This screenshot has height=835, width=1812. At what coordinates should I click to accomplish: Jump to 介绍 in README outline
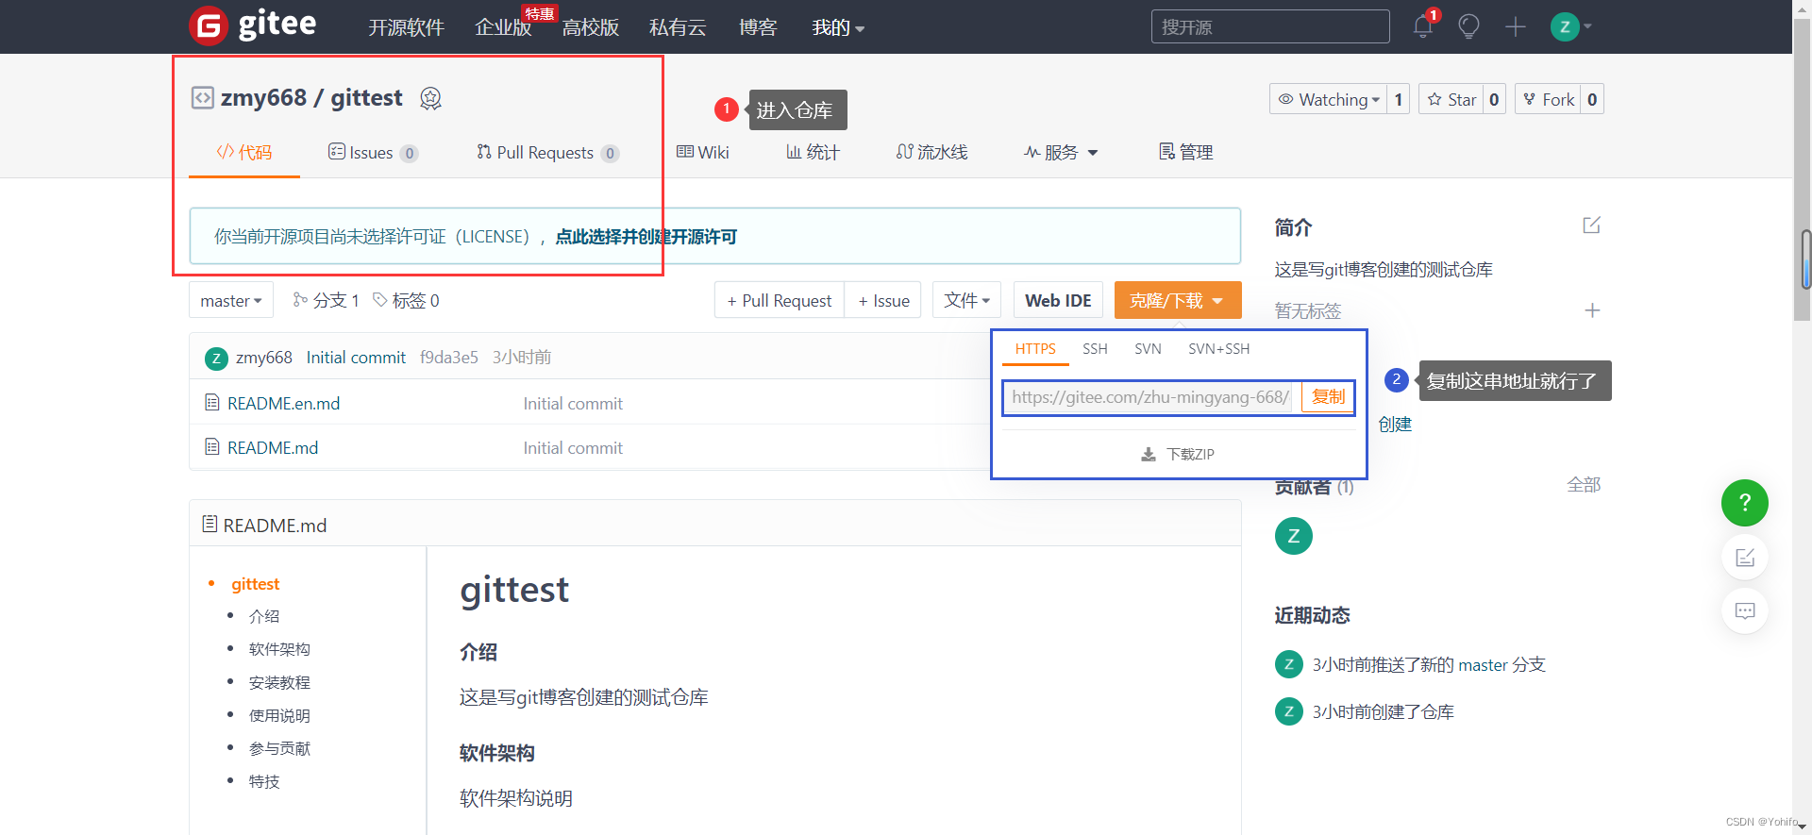[x=264, y=616]
